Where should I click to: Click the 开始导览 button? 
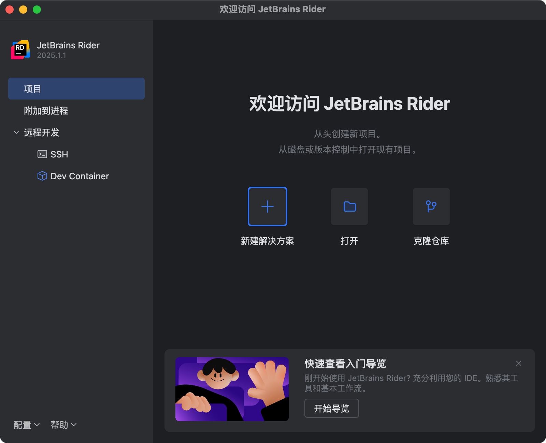331,408
